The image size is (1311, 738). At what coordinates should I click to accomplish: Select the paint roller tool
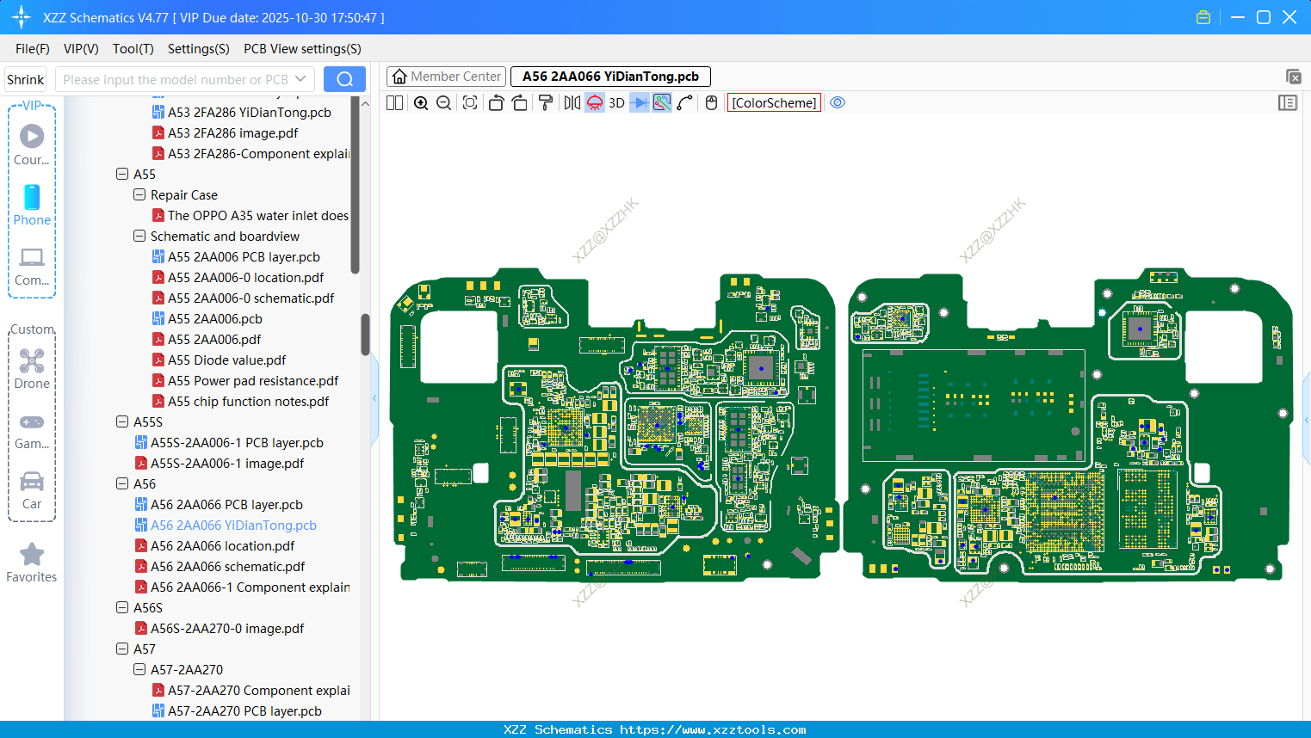pos(544,102)
